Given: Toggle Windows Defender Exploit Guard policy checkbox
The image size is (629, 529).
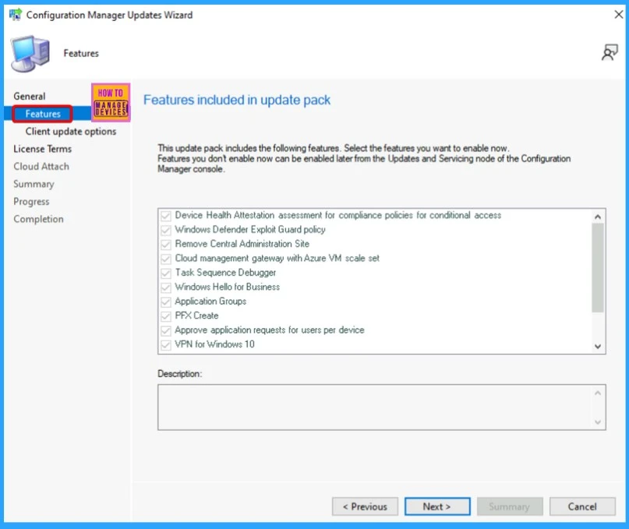Looking at the screenshot, I should click(x=166, y=230).
